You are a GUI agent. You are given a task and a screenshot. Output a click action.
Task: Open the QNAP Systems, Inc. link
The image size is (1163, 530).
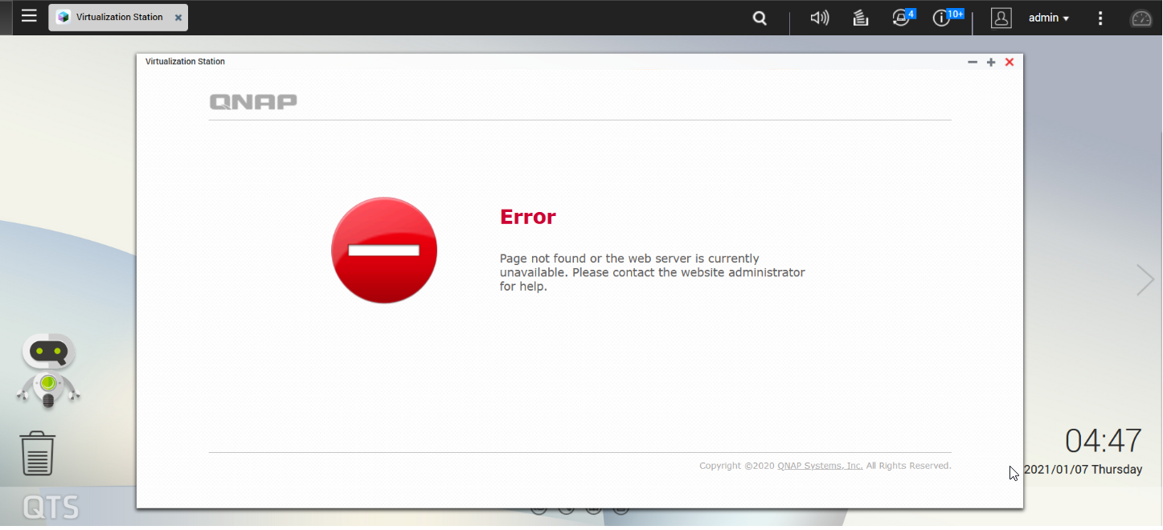(820, 466)
